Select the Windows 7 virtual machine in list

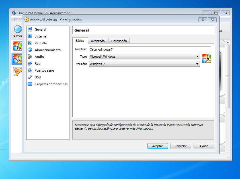[17, 59]
